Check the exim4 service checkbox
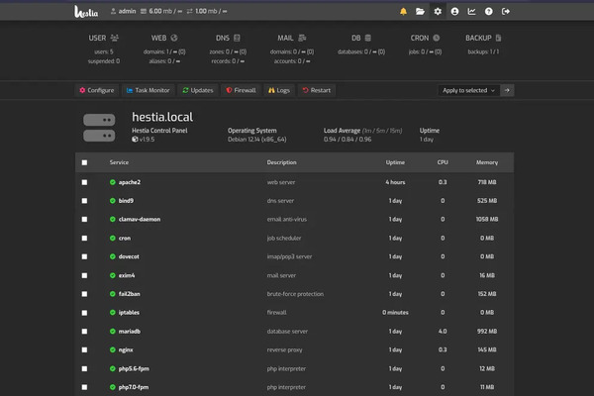Screen dimensions: 594x396 pos(84,275)
